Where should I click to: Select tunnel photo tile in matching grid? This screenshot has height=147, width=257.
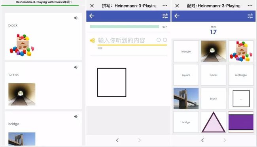click(214, 51)
